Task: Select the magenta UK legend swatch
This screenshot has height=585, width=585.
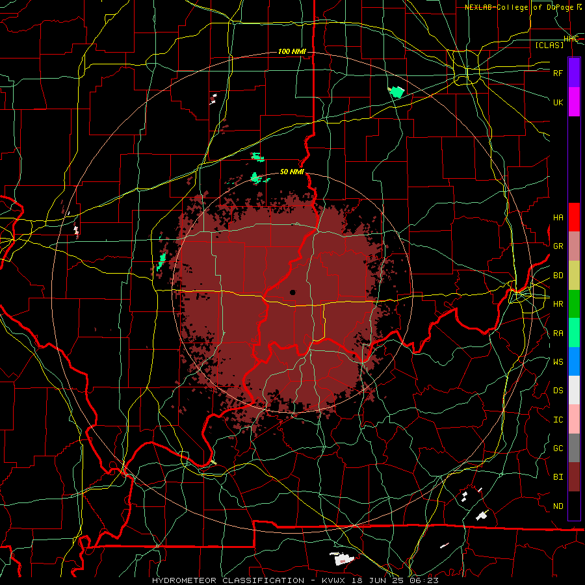Action: 574,102
